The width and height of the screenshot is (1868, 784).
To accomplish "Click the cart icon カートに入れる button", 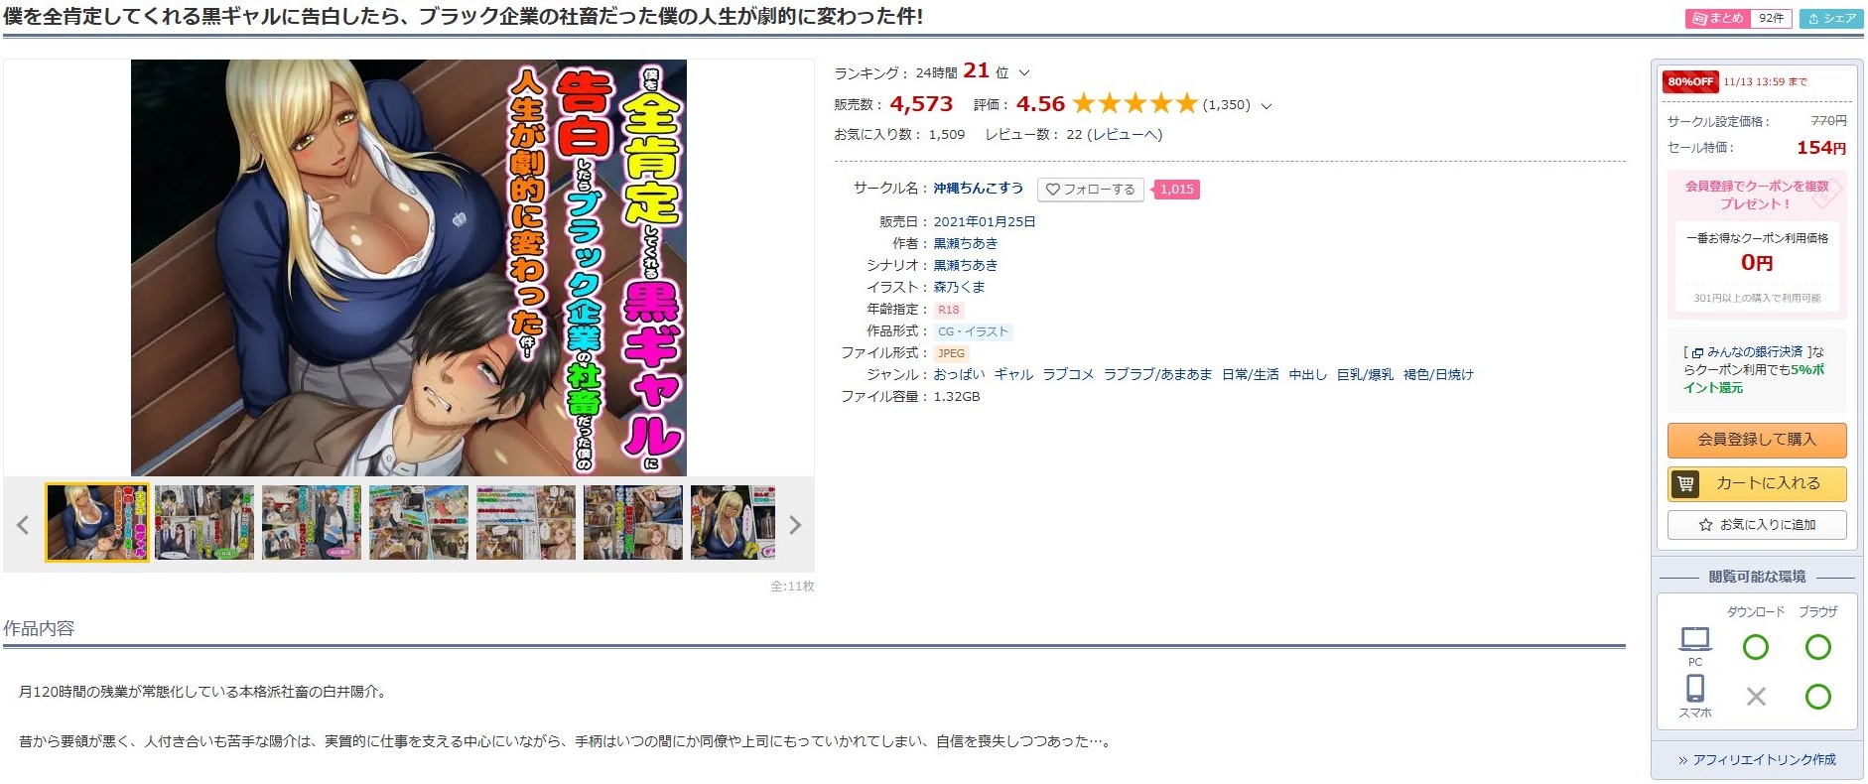I will (x=1757, y=483).
